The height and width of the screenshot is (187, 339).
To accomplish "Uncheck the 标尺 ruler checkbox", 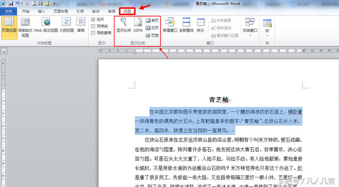I will (93, 20).
